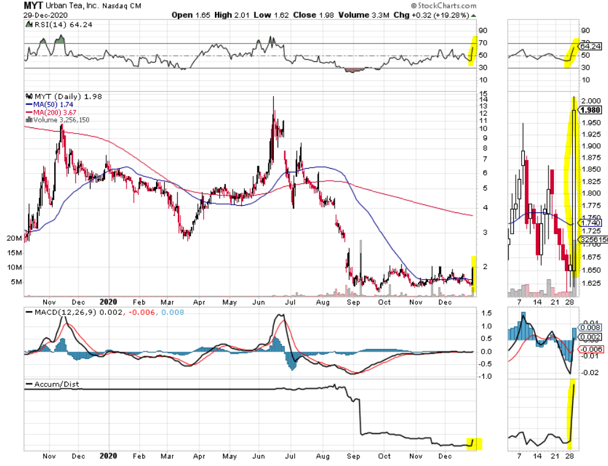This screenshot has height=466, width=608.
Task: Click the 'Open 1.65' value
Action: coord(191,15)
